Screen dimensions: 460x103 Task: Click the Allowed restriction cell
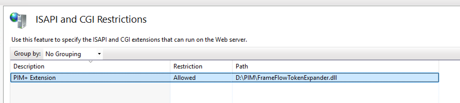pyautogui.click(x=184, y=78)
